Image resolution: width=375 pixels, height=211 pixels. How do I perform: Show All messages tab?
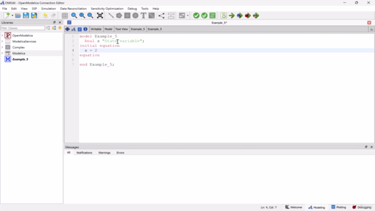[69, 152]
